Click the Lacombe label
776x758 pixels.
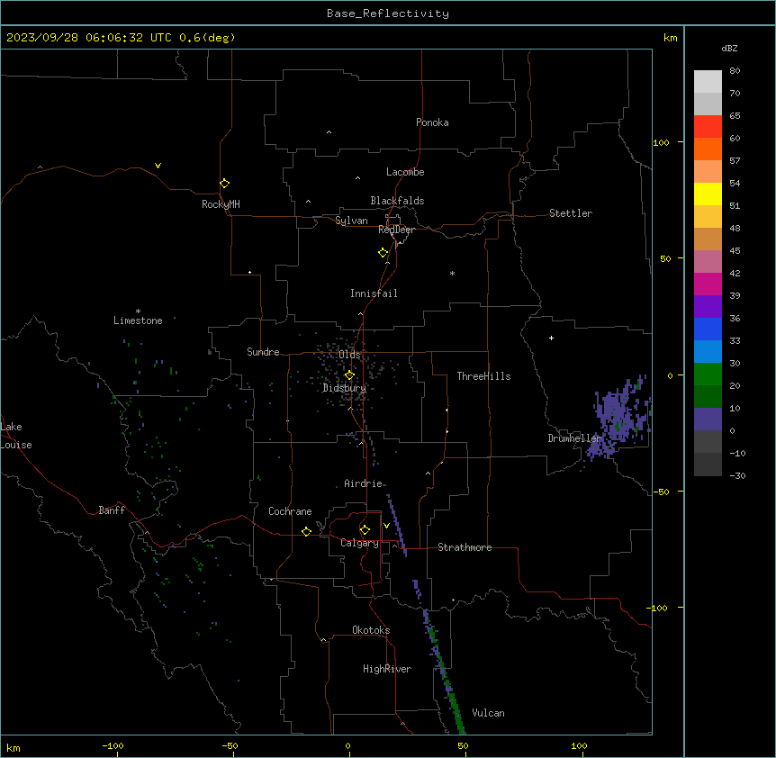coord(405,172)
